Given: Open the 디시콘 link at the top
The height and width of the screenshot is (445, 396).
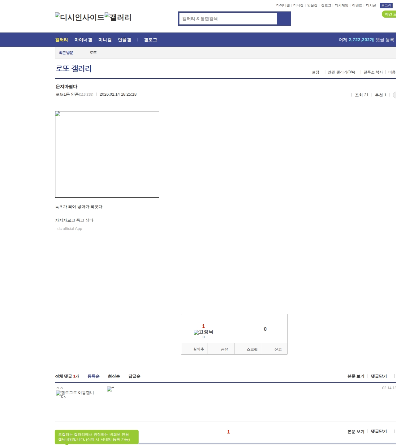Looking at the screenshot, I should pos(371,6).
